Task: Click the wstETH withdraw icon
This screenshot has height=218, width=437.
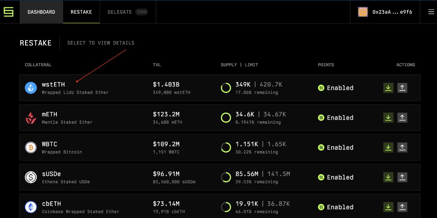Action: pos(402,88)
